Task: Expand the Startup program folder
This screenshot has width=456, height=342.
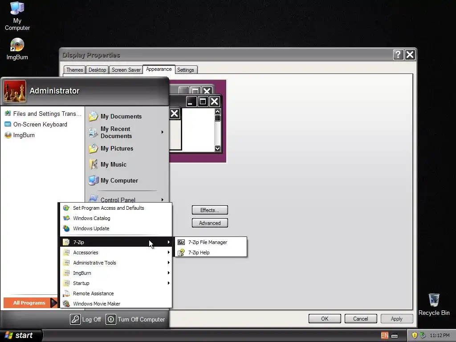Action: point(116,283)
